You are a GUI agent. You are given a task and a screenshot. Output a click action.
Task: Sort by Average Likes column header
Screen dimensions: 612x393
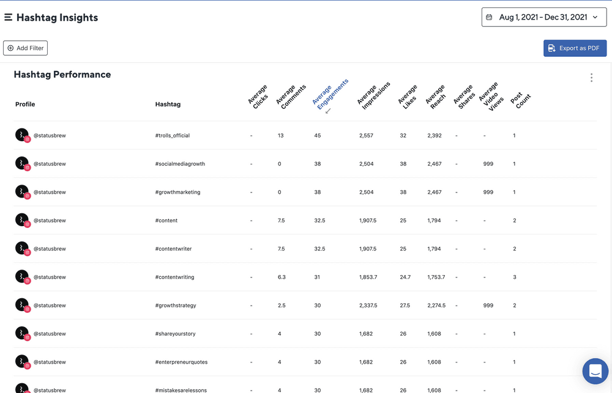406,96
